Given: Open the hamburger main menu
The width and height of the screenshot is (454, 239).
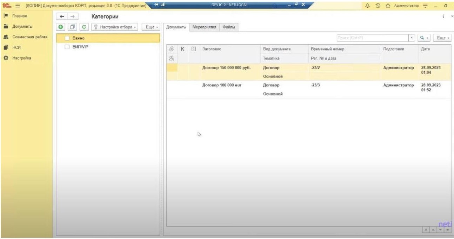Looking at the screenshot, I should click(x=16, y=5).
